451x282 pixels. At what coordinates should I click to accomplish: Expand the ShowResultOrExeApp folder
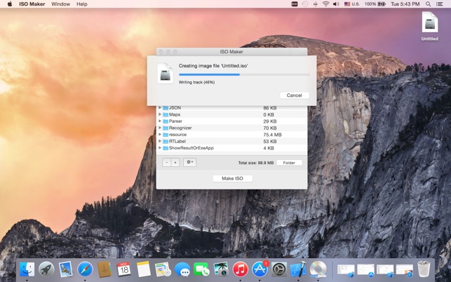[x=160, y=147]
